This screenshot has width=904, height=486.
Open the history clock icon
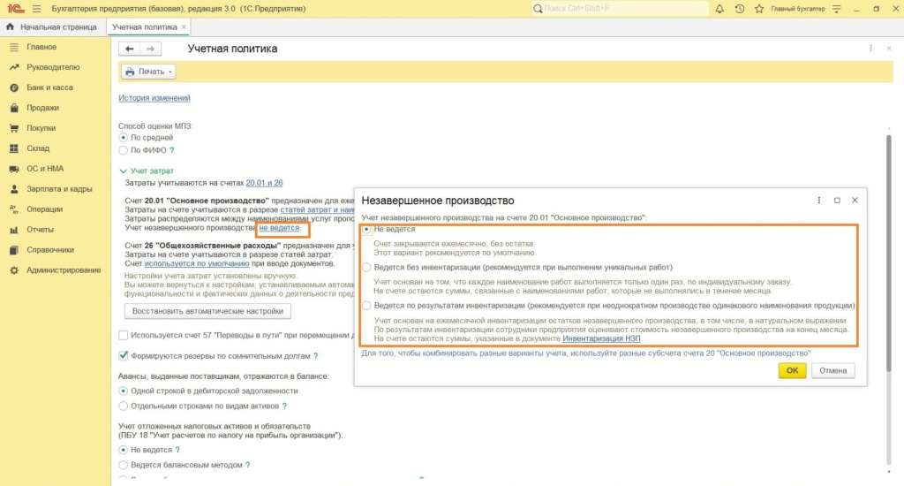click(739, 9)
